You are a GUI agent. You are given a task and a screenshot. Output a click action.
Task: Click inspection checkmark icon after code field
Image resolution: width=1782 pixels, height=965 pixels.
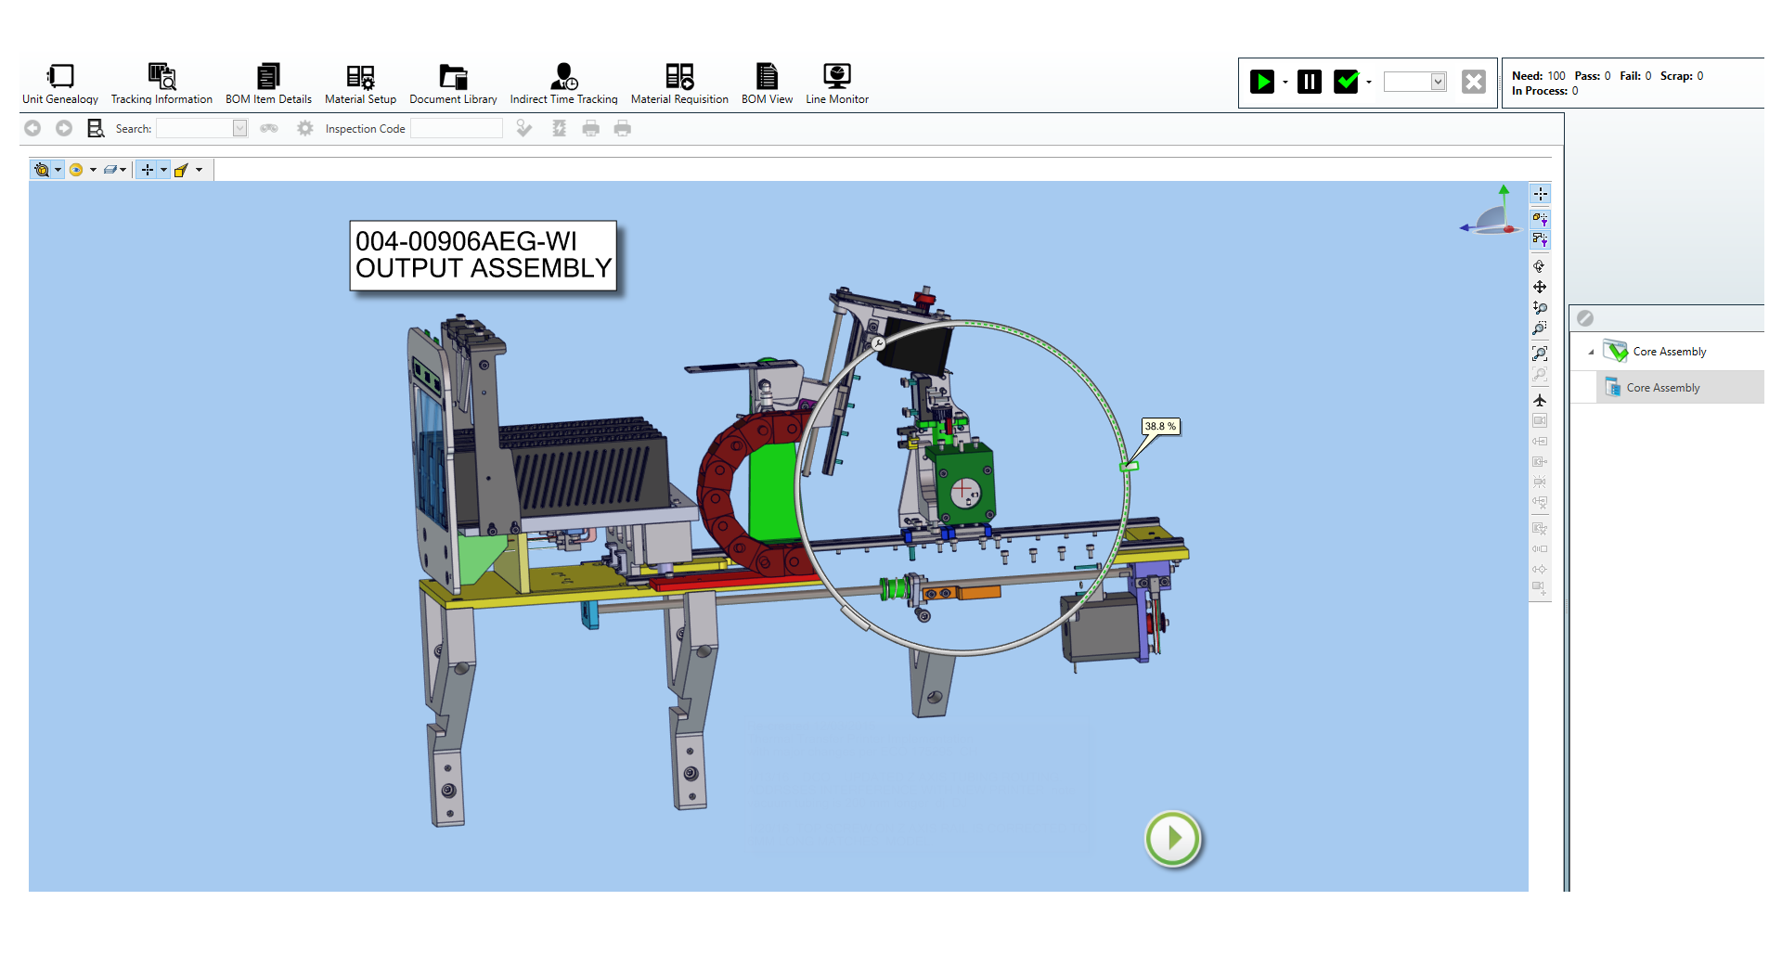click(524, 128)
